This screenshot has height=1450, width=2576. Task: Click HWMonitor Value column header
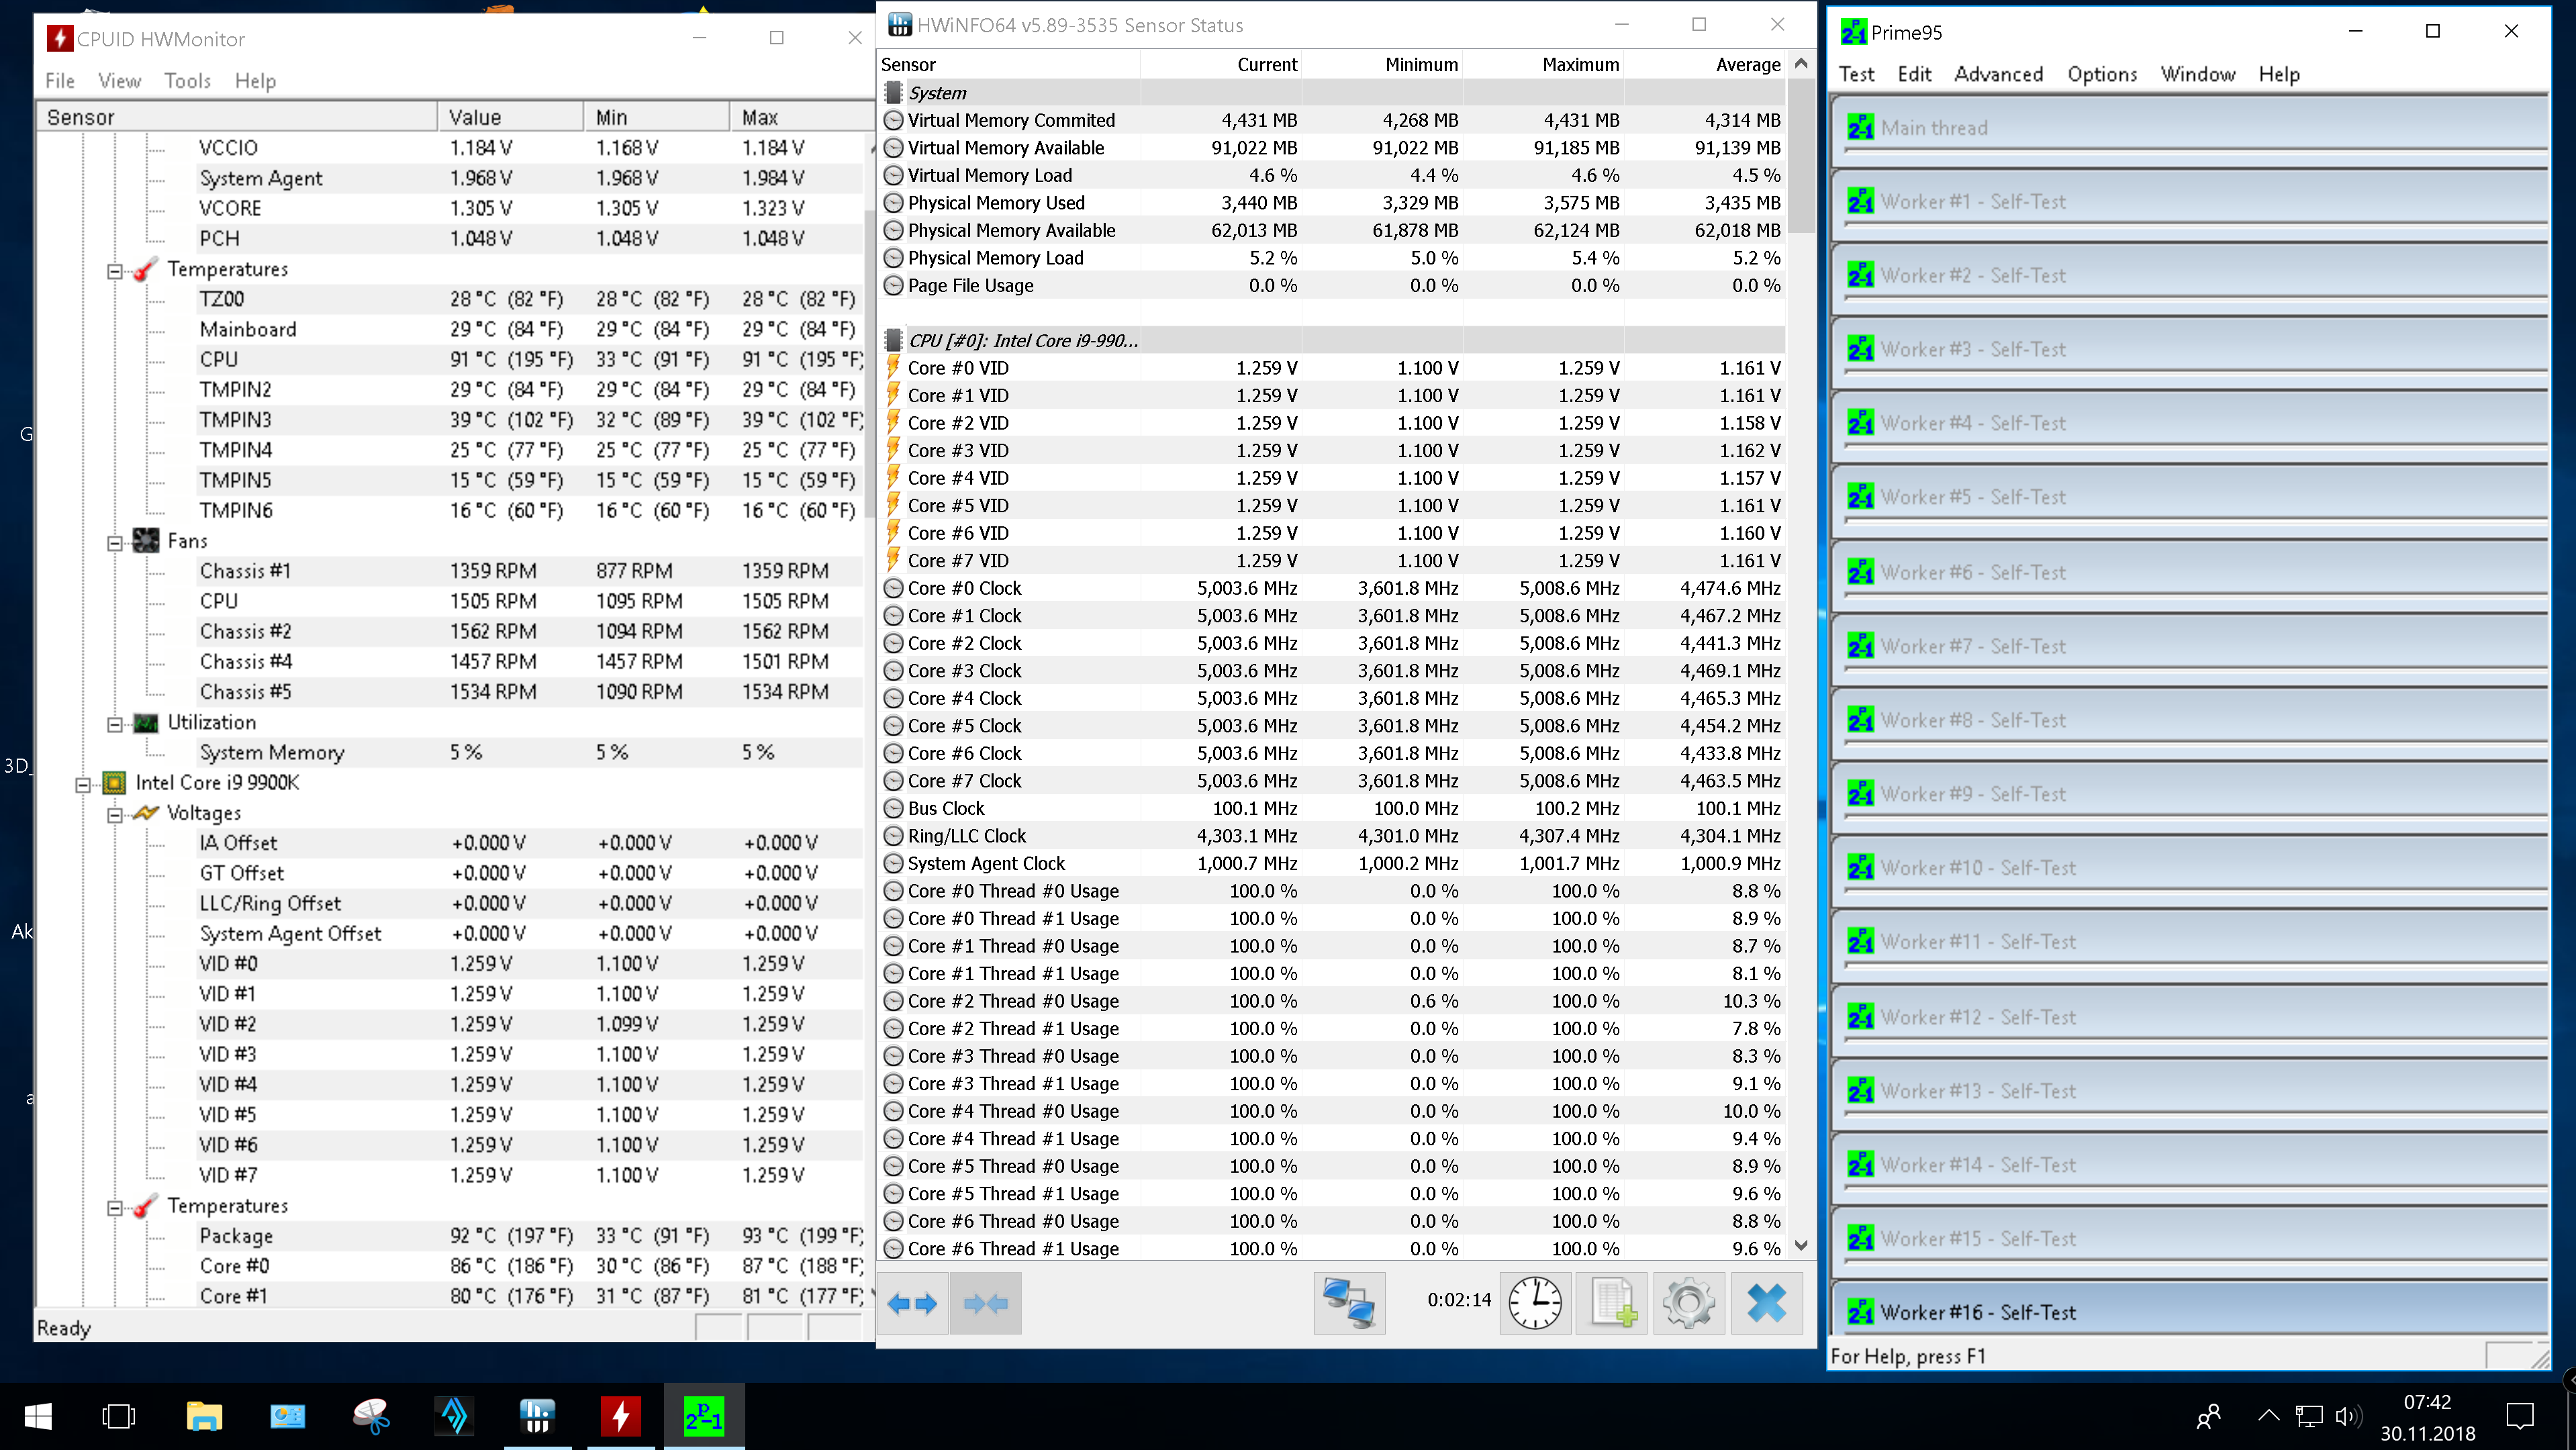coord(510,117)
